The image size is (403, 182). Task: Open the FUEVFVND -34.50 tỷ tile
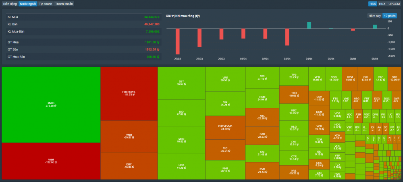225,128
